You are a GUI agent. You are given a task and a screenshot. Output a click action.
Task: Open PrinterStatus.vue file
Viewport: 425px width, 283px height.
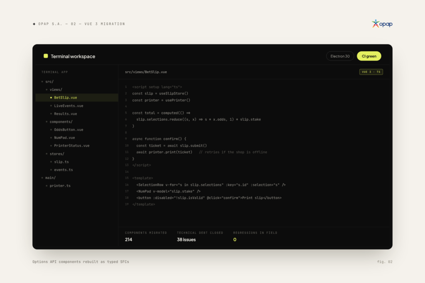[71, 145]
